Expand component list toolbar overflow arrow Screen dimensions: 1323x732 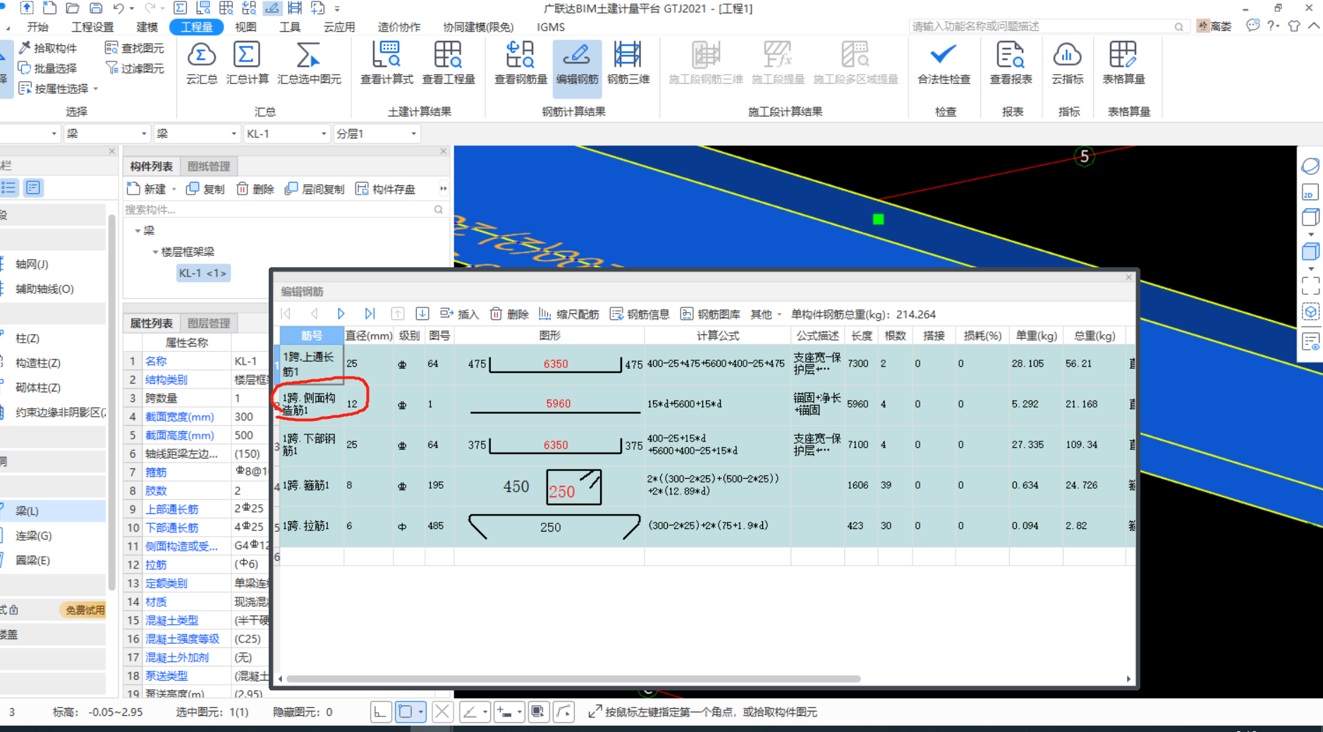click(x=444, y=188)
